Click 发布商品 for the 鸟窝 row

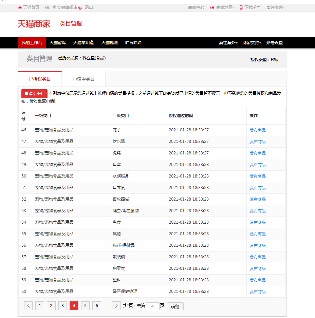pyautogui.click(x=257, y=165)
